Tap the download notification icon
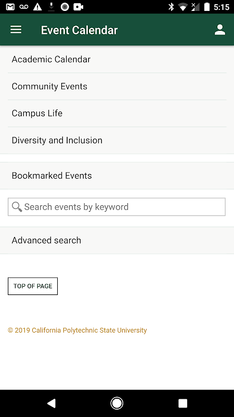 click(51, 7)
